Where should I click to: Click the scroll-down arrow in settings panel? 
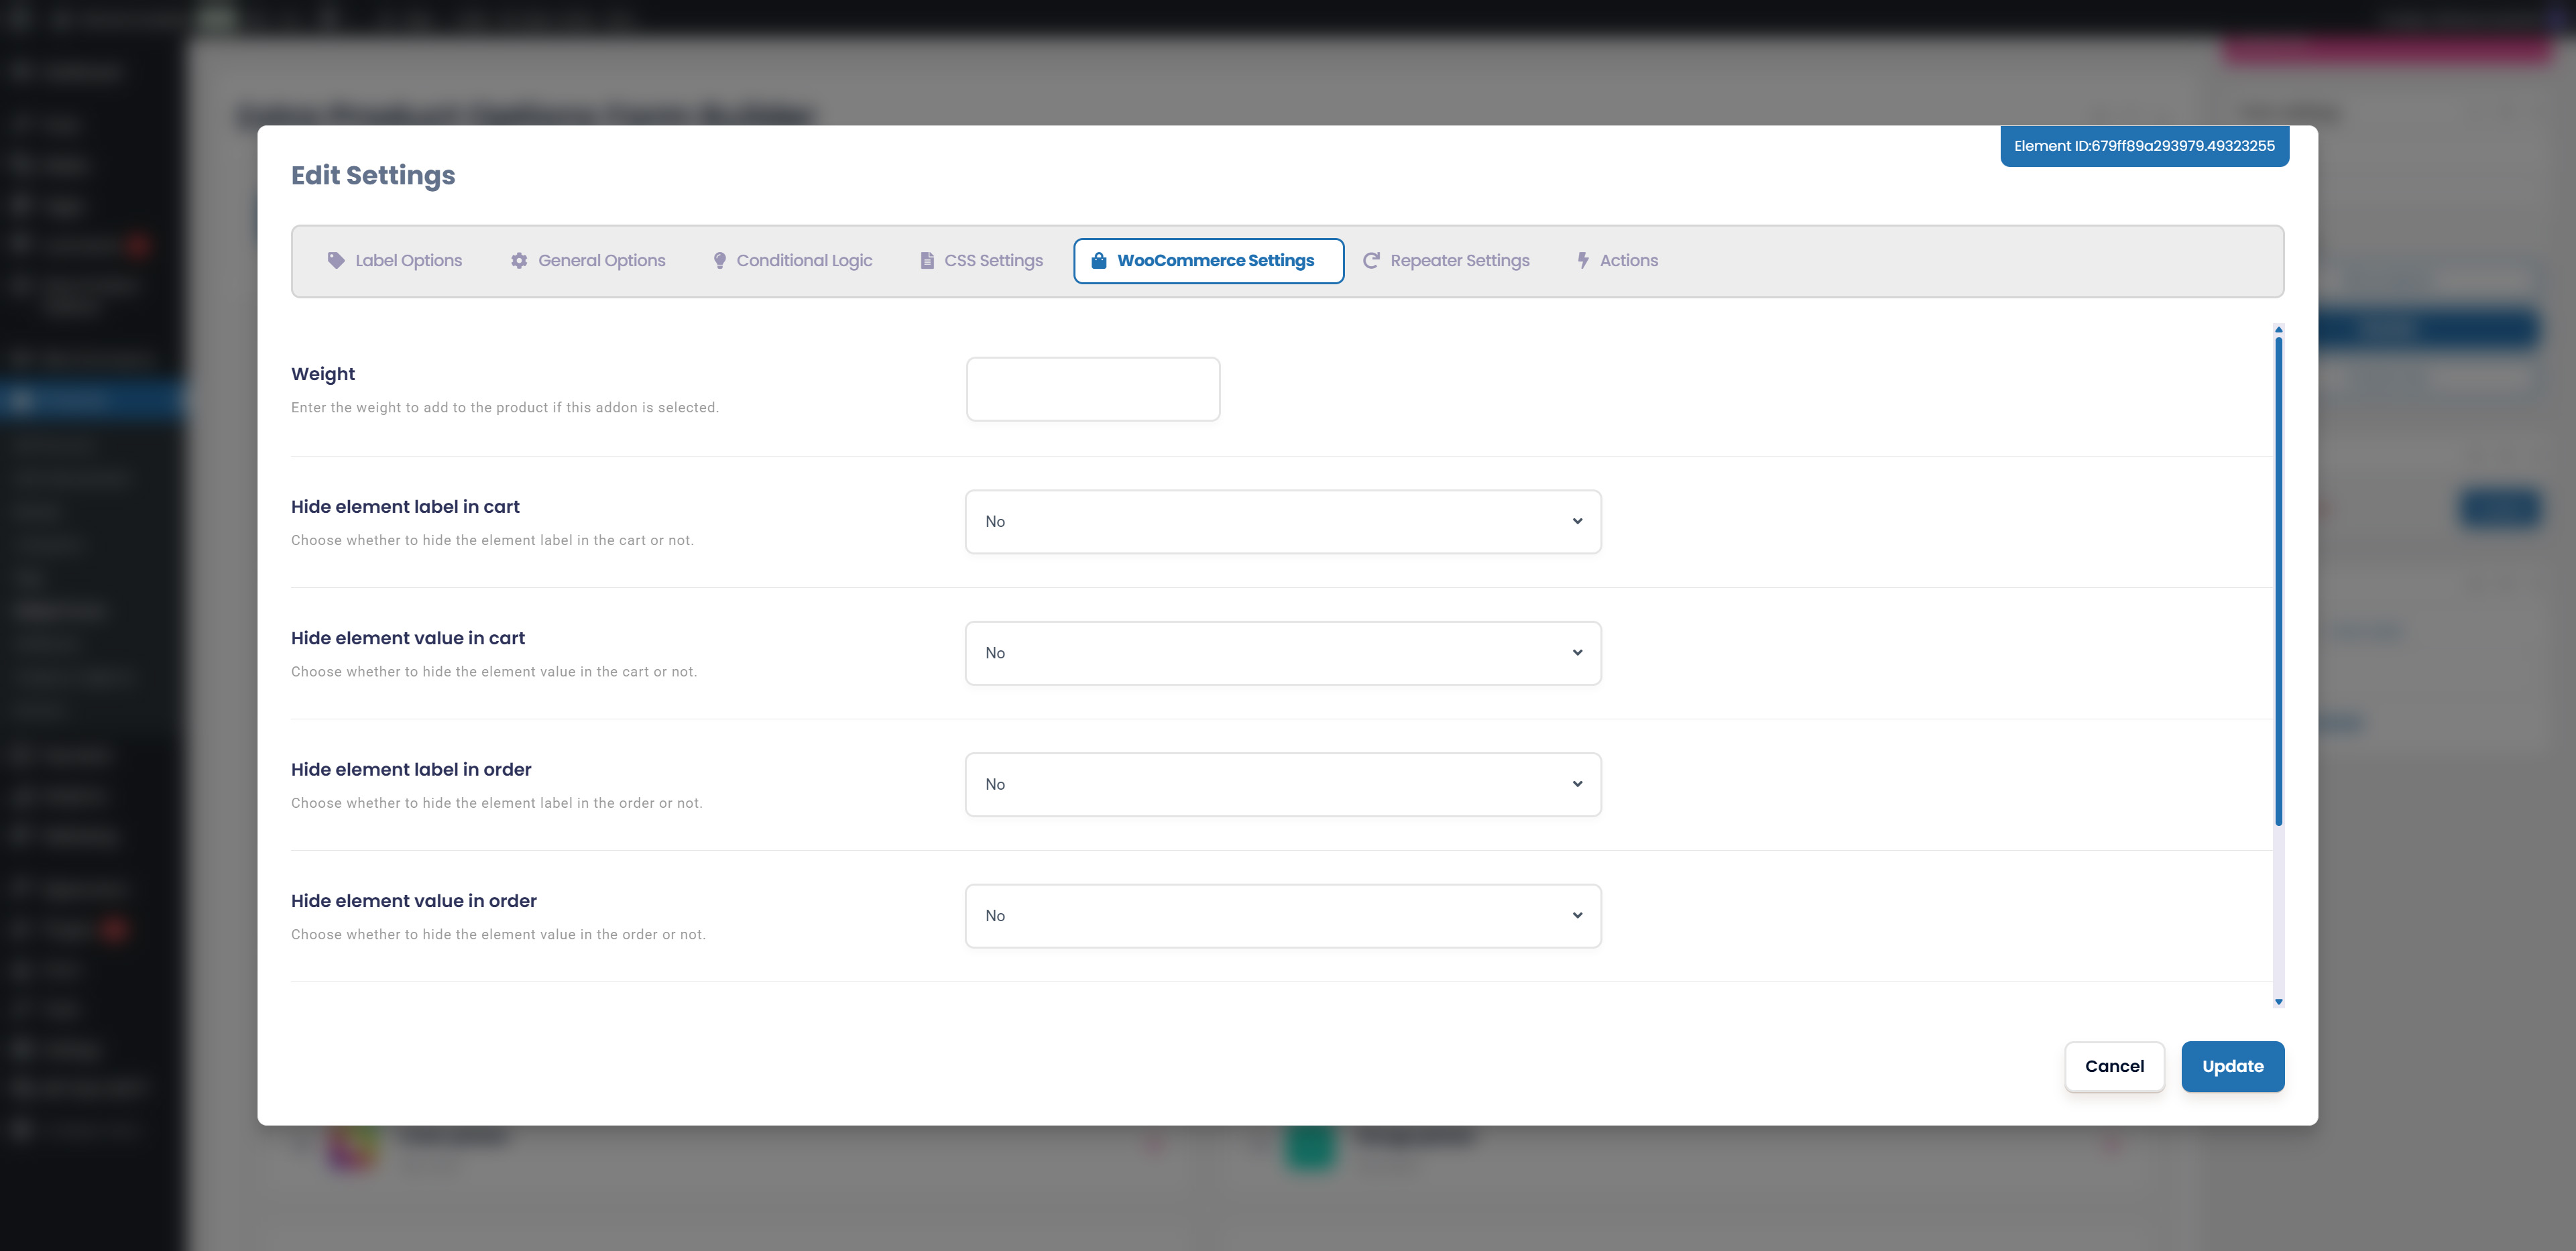2278,1001
